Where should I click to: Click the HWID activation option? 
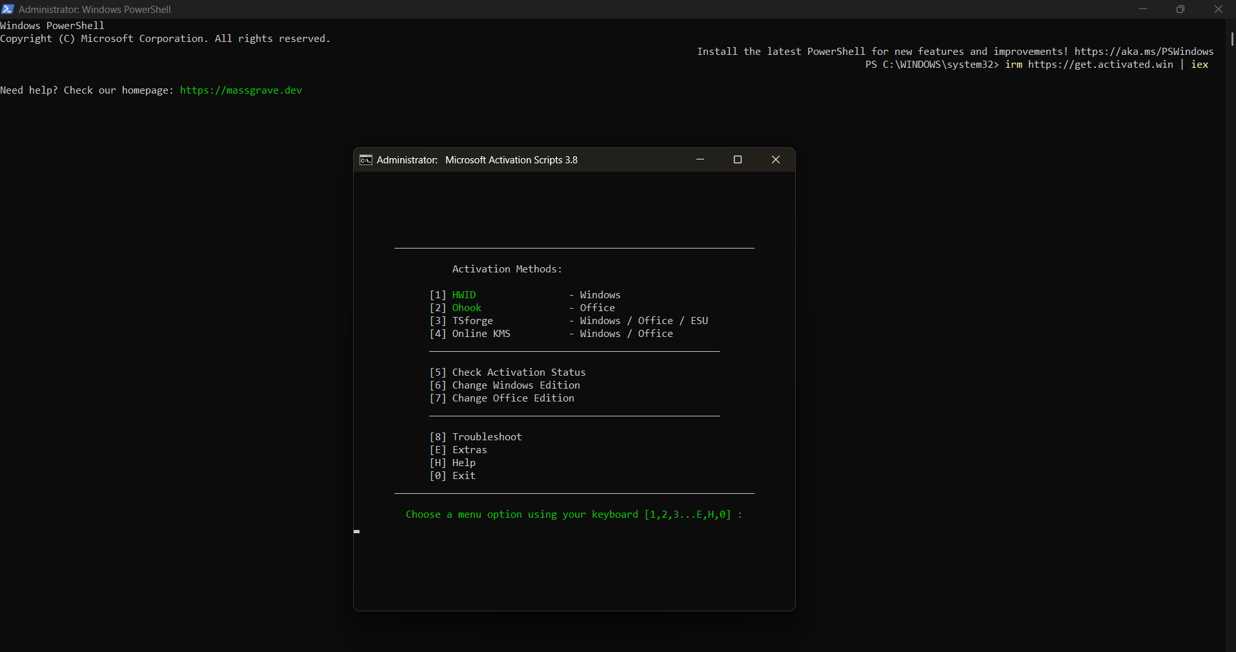pyautogui.click(x=463, y=295)
